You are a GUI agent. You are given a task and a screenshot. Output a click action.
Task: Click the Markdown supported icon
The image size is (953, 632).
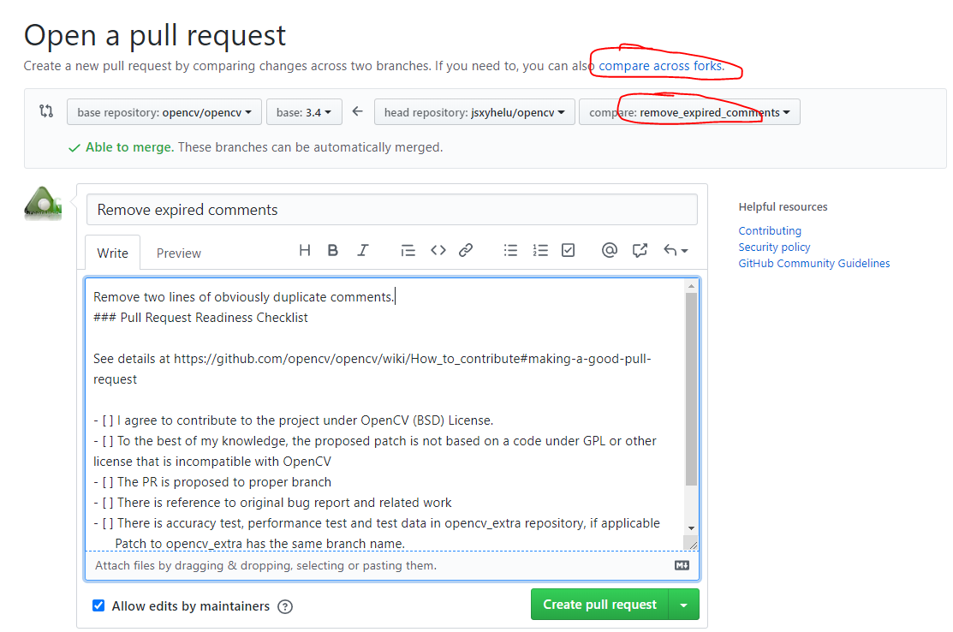pos(682,566)
